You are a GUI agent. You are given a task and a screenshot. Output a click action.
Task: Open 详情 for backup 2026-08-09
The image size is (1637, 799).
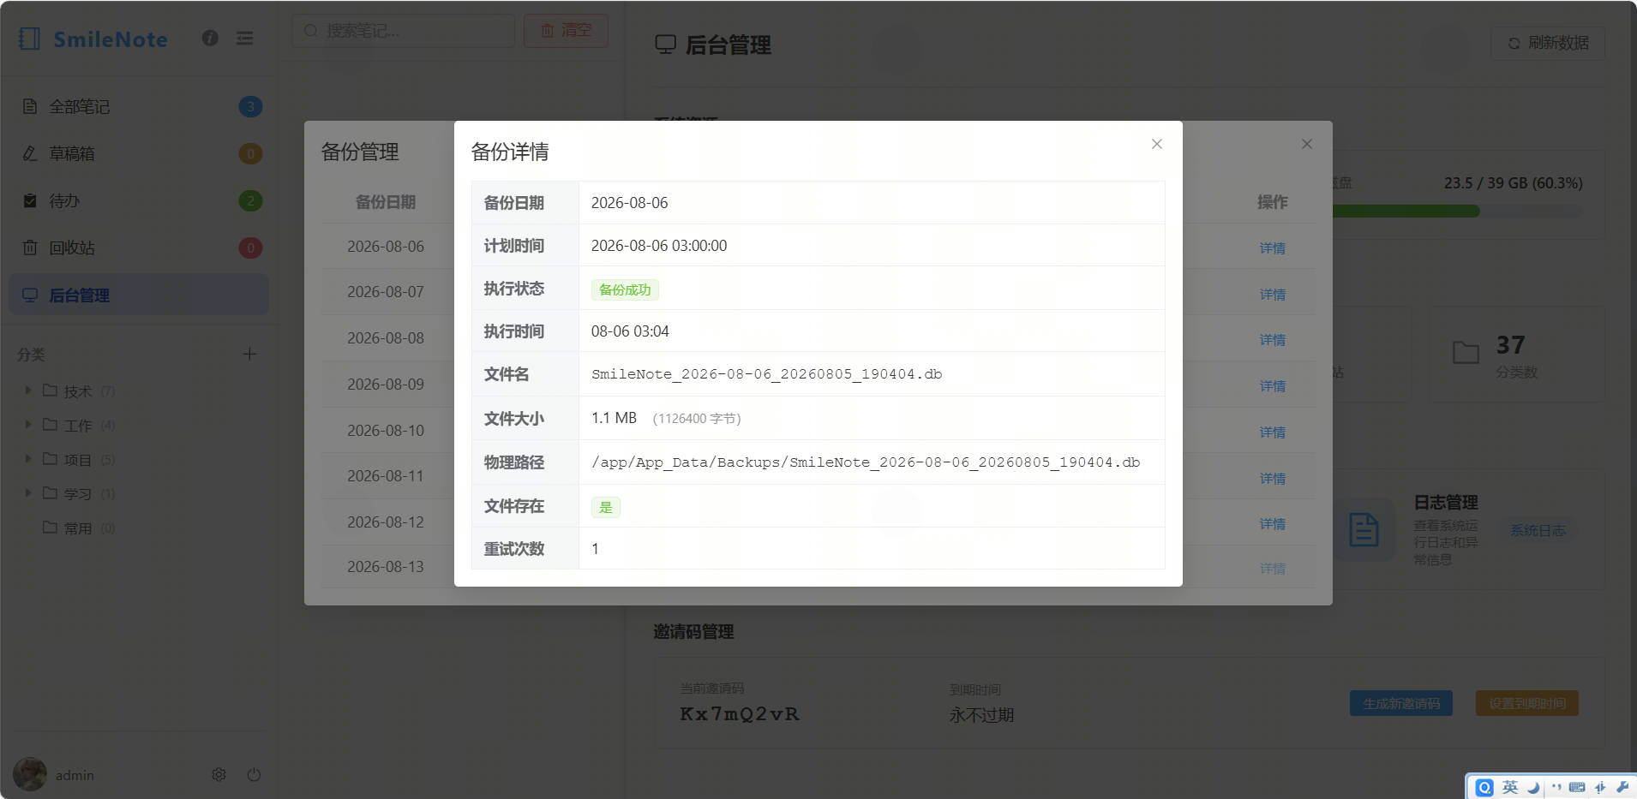click(x=1272, y=386)
